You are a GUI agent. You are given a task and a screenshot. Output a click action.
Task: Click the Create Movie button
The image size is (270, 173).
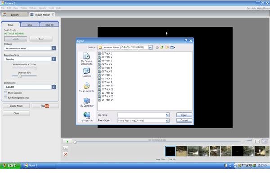[16, 106]
